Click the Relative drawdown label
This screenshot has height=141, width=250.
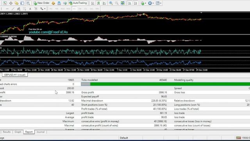184,101
